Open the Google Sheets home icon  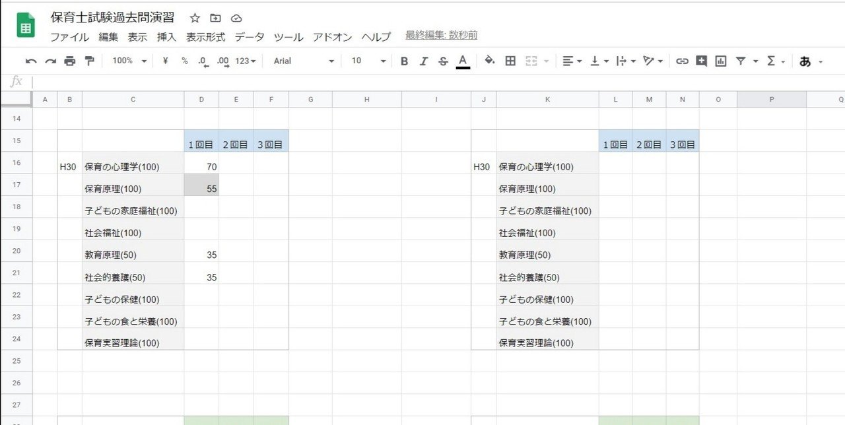point(26,26)
